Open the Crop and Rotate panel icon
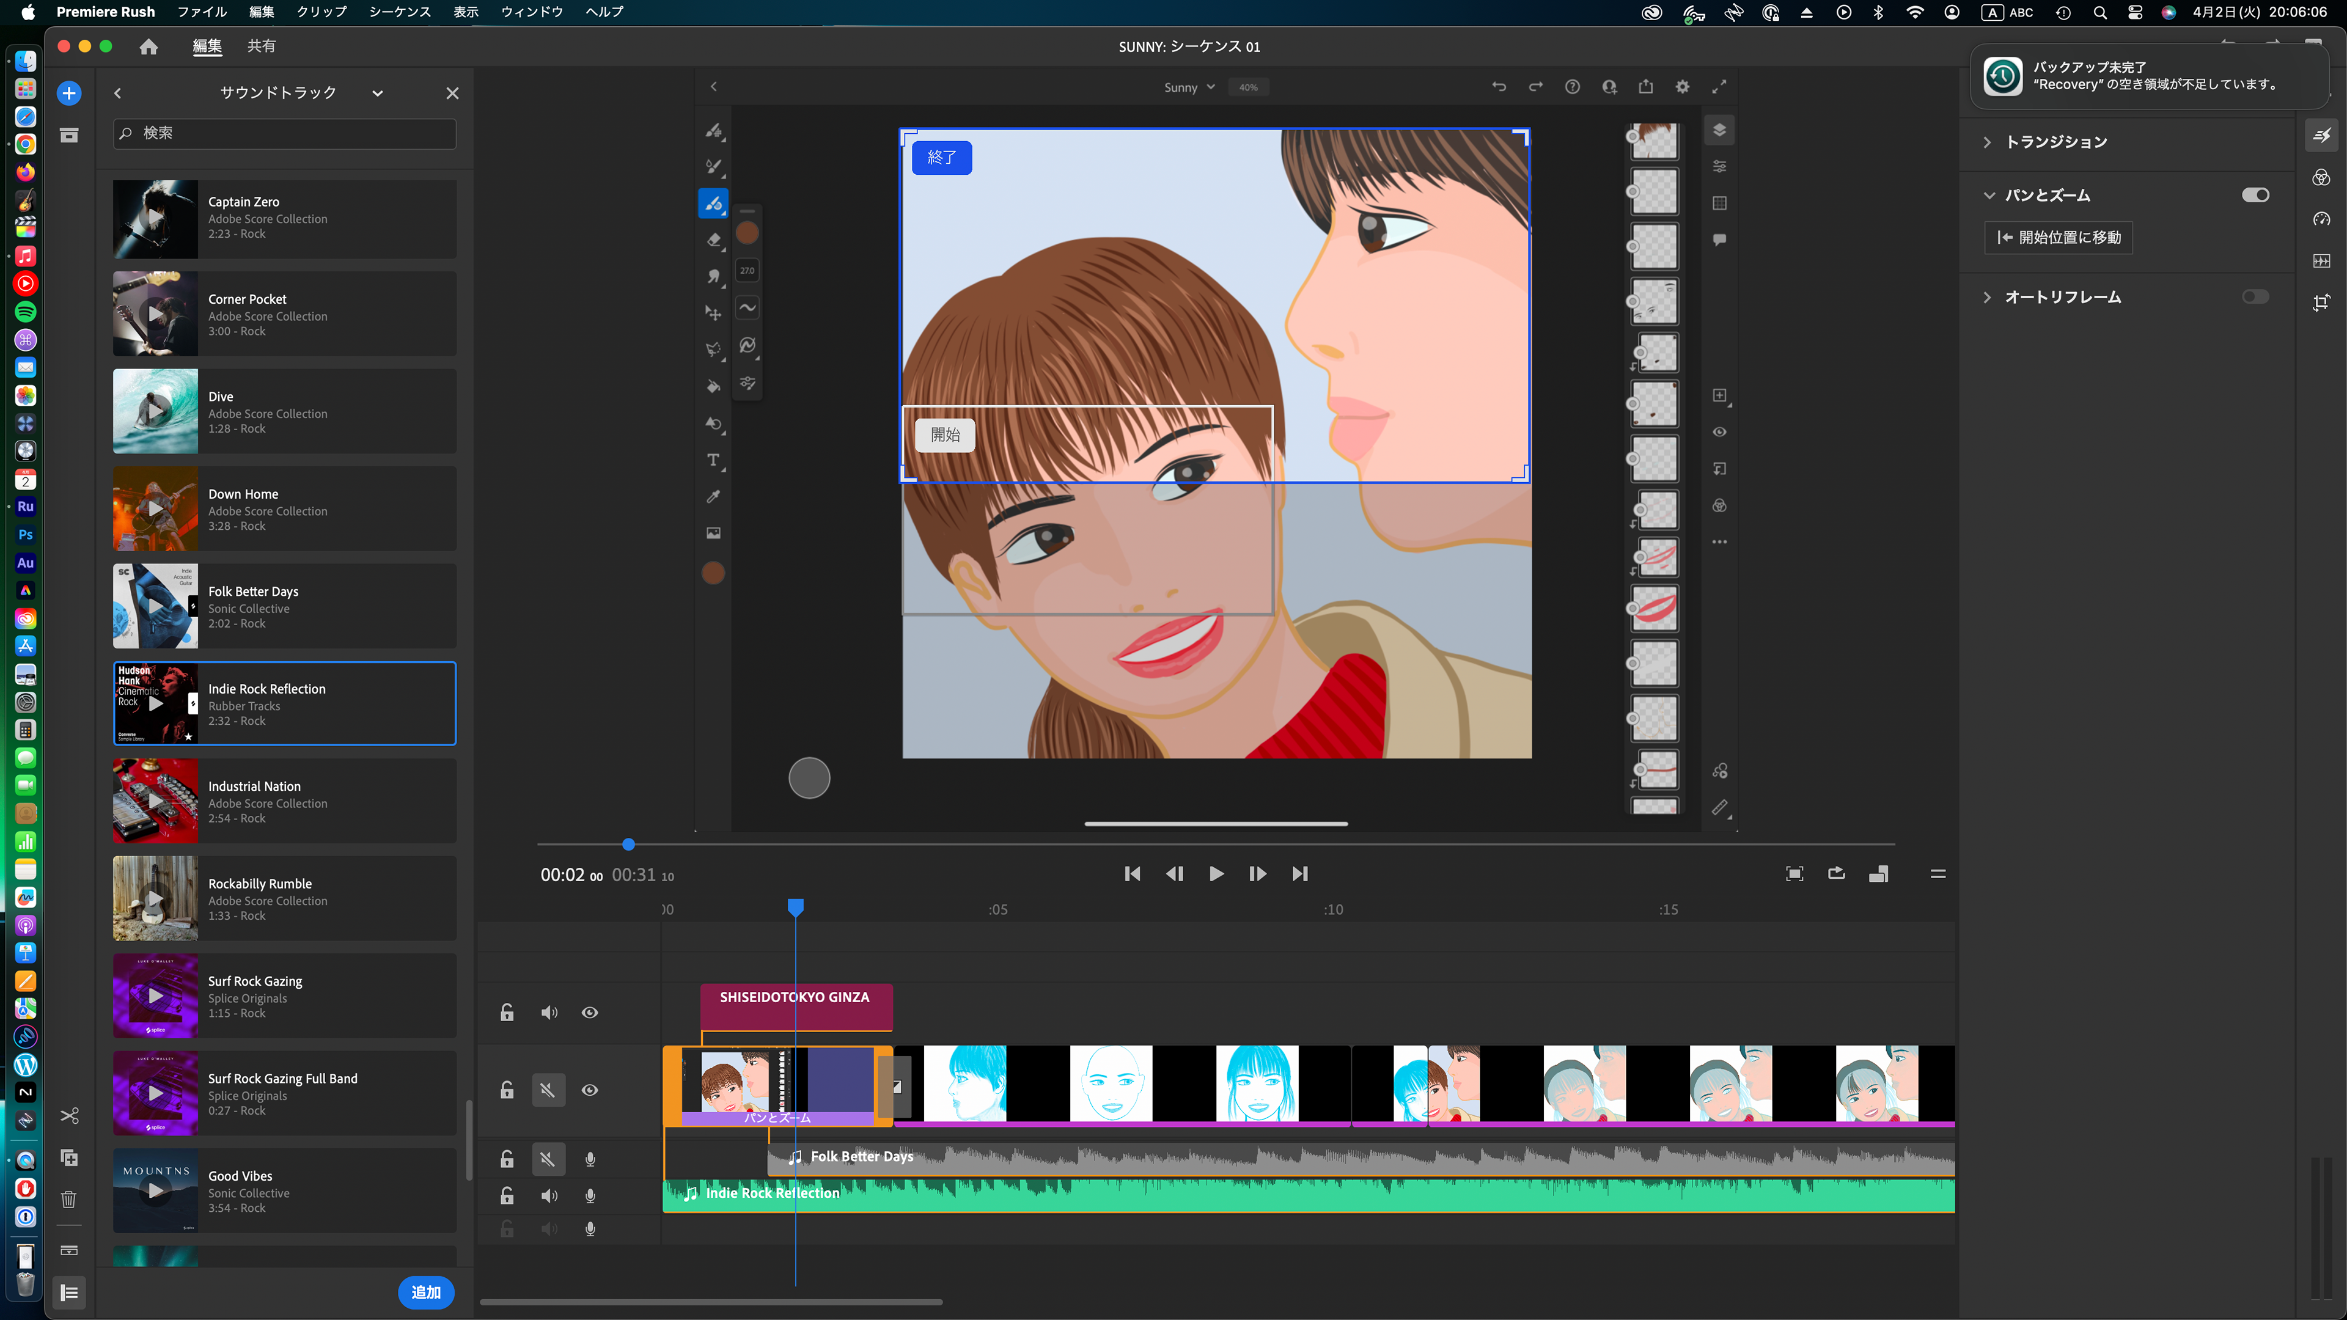 2321,302
